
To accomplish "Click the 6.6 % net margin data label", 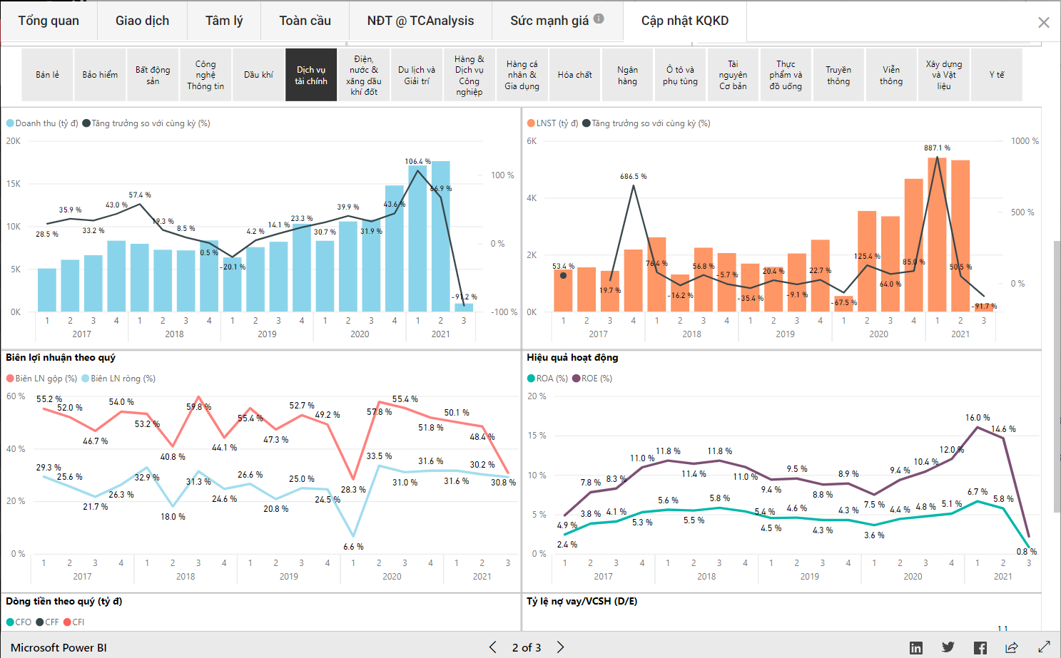I will point(353,547).
